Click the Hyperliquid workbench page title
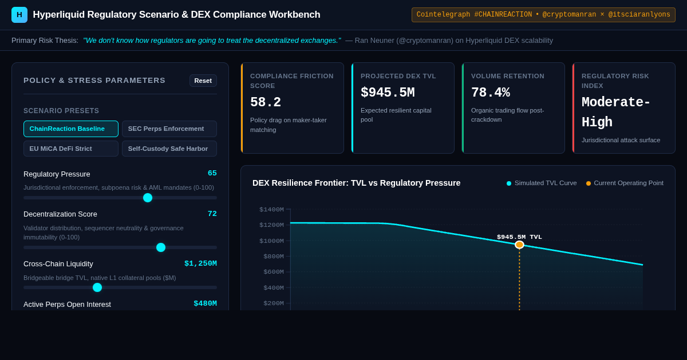Image resolution: width=687 pixels, height=360 pixels. coord(176,15)
